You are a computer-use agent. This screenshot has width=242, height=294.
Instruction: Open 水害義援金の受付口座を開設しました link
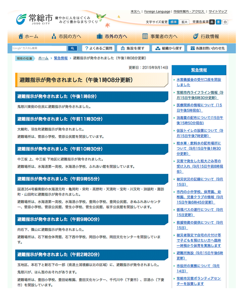199,82
